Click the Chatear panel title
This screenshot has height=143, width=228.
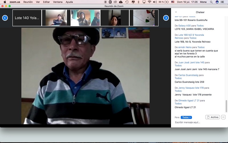coord(200,12)
